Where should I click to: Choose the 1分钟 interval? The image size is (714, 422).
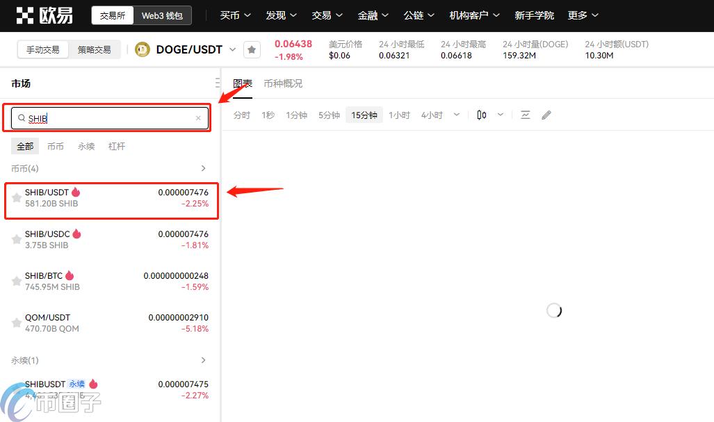pos(296,115)
